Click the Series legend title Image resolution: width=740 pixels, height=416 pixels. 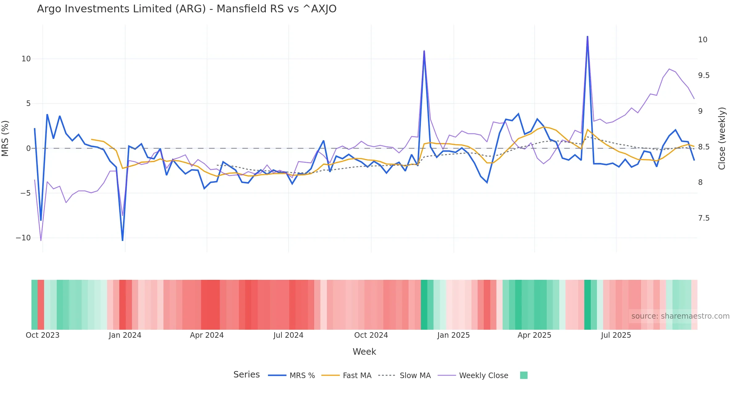click(x=246, y=375)
